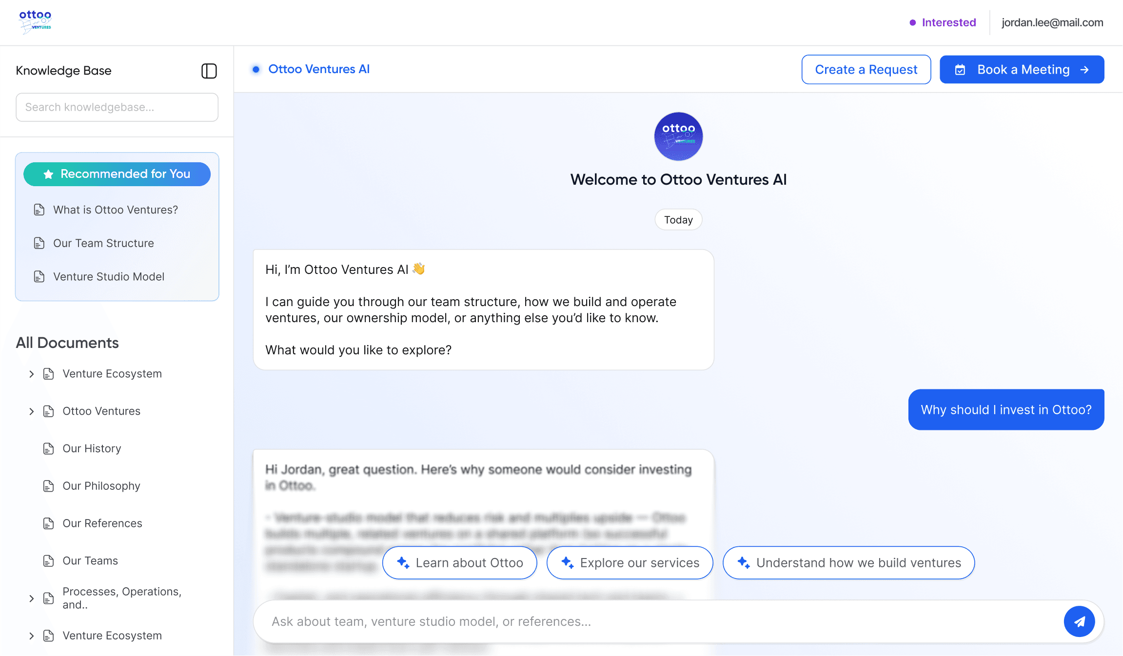Click the Interested status indicator
The image size is (1123, 656).
click(x=943, y=22)
